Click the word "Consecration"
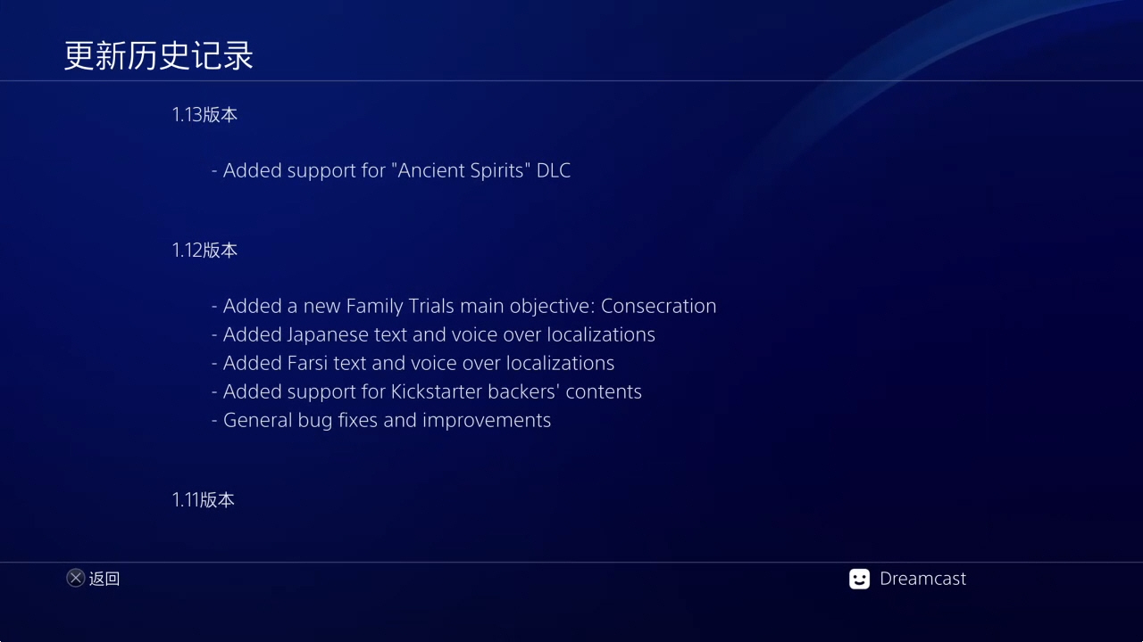Image resolution: width=1143 pixels, height=642 pixels. coord(658,306)
